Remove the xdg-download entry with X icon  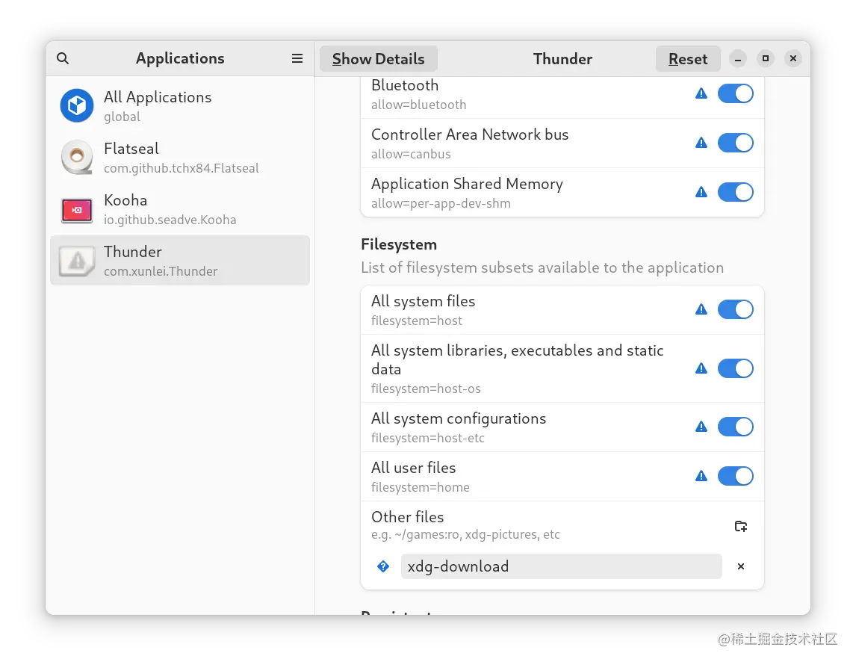(x=741, y=566)
